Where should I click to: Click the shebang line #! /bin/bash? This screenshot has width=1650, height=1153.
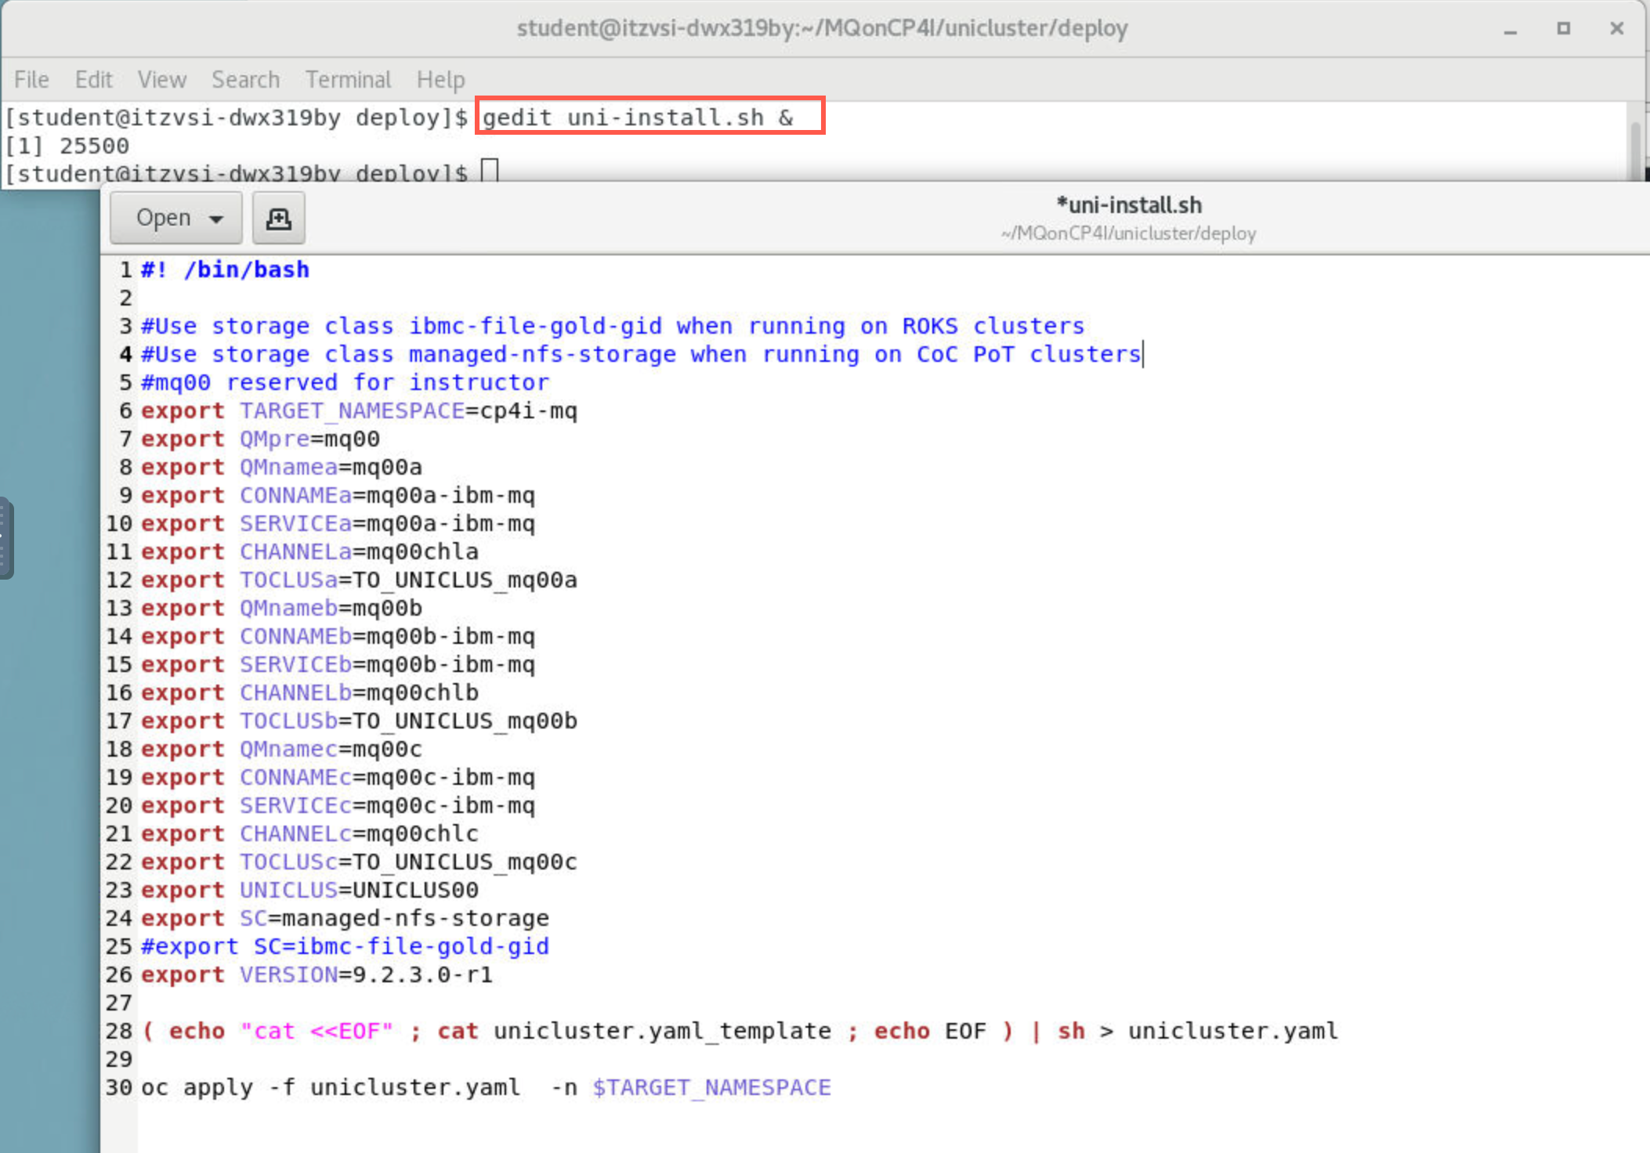225,269
